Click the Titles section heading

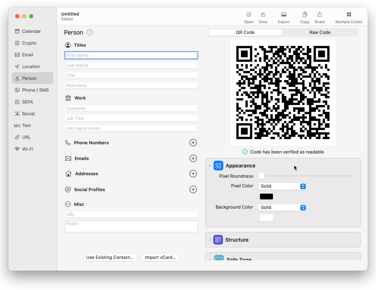click(80, 45)
